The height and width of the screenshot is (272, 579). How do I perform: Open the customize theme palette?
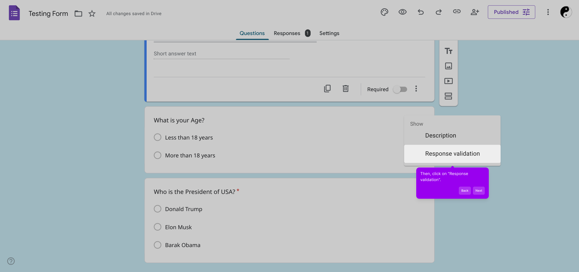point(384,12)
